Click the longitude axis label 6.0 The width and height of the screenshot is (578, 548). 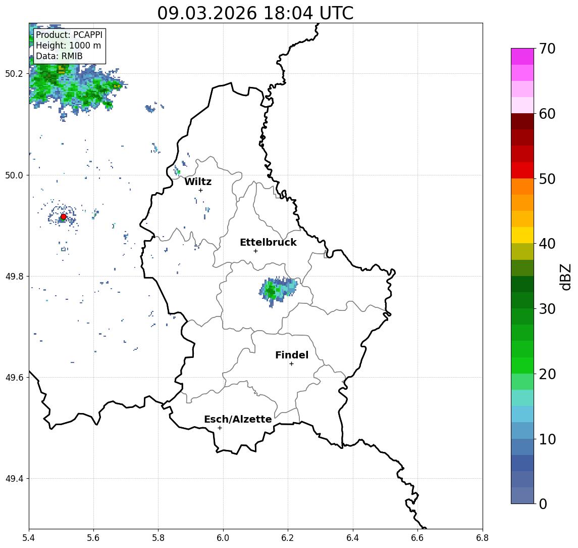click(223, 538)
